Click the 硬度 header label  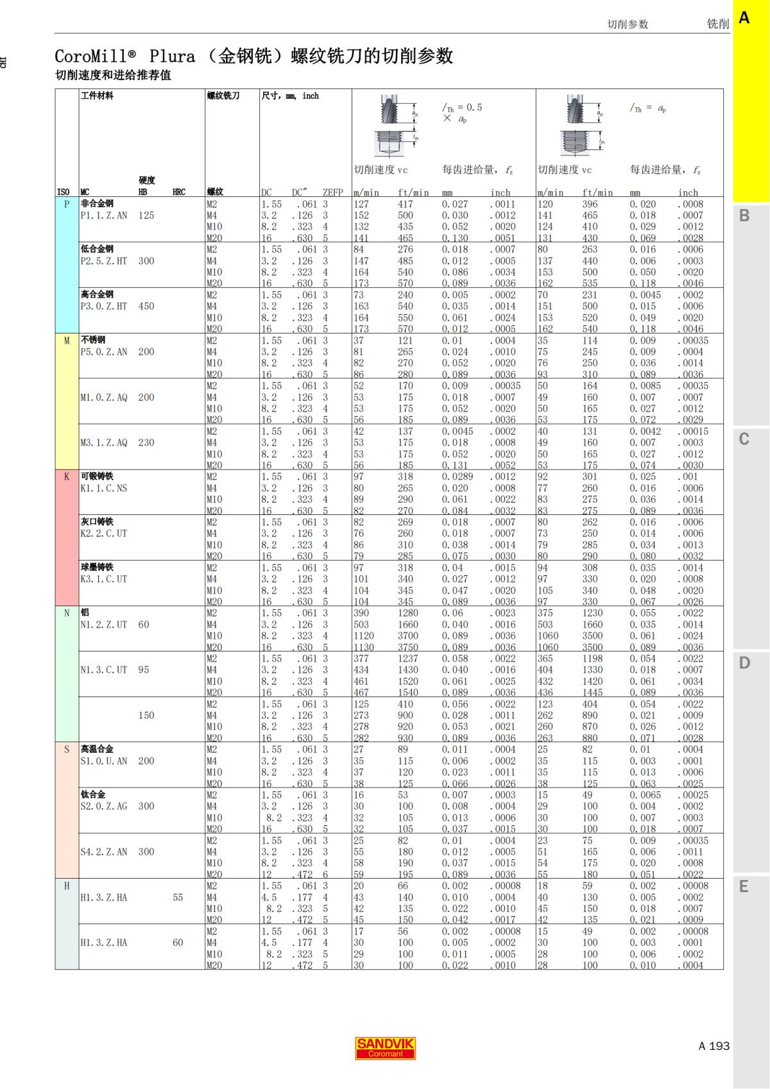(147, 180)
